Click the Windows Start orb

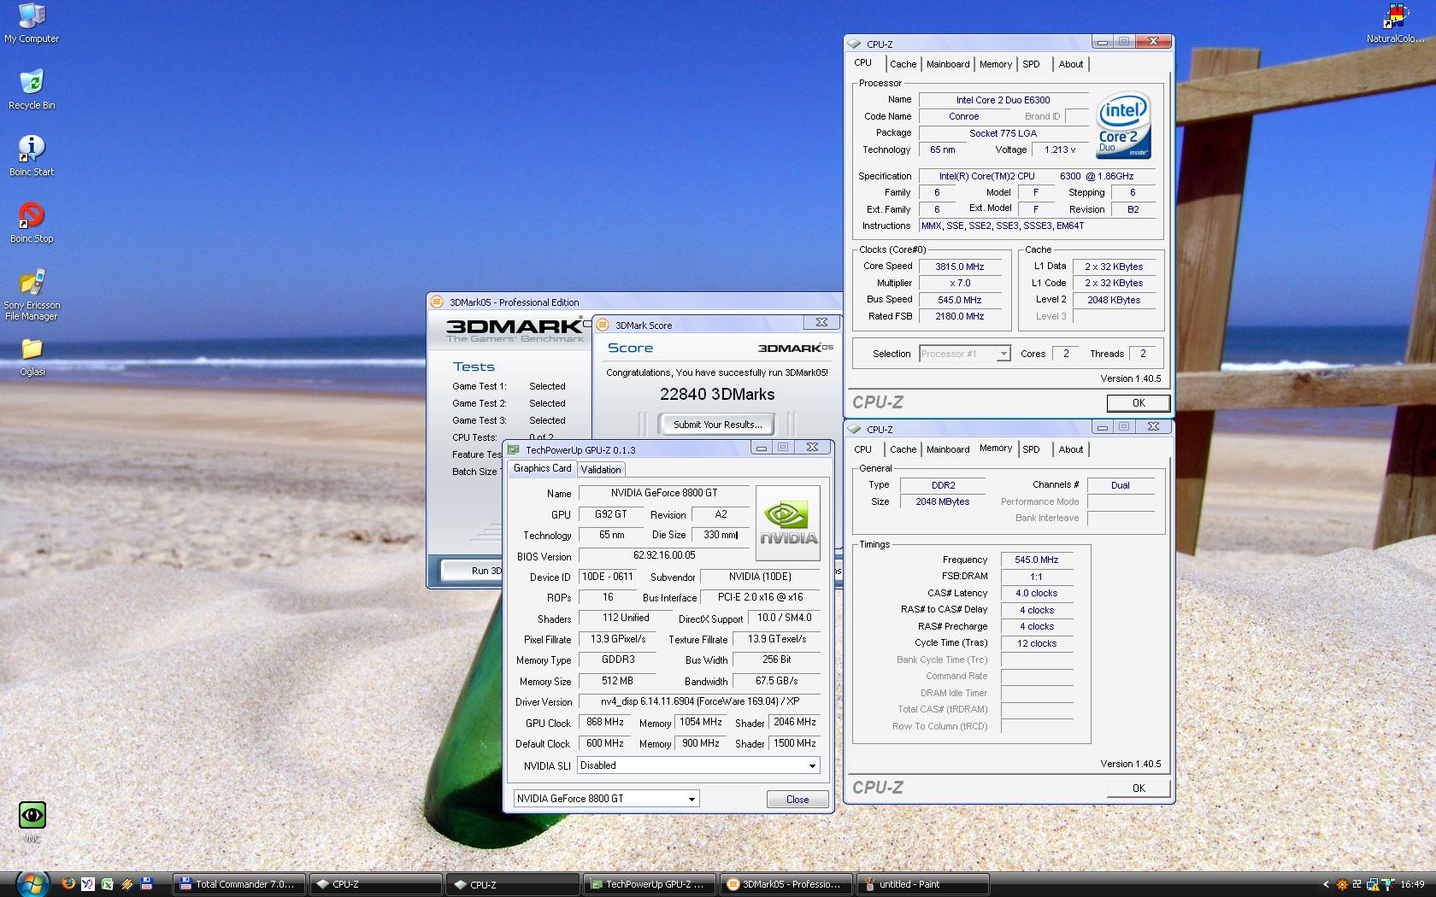click(x=32, y=883)
